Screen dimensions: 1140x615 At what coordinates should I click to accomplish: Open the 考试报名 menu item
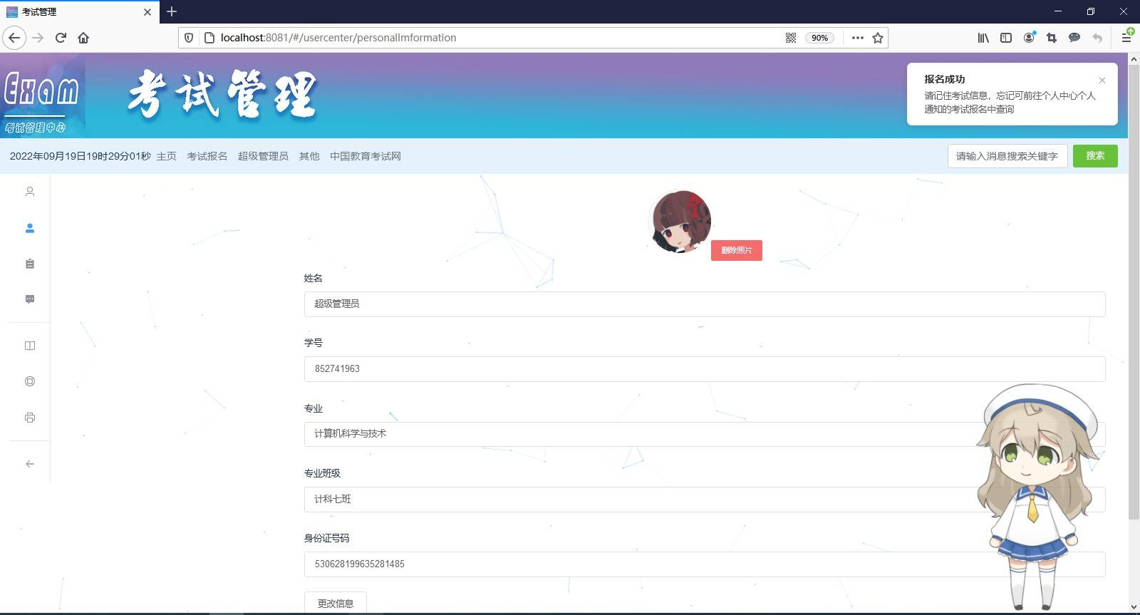(x=207, y=156)
